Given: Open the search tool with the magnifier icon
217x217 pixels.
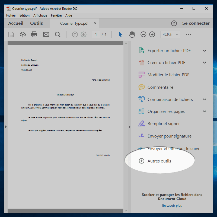Looking at the screenshot, I should [x=58, y=34].
